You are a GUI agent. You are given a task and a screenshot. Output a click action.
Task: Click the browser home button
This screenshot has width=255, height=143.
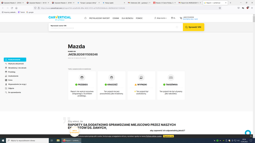(x=16, y=8)
